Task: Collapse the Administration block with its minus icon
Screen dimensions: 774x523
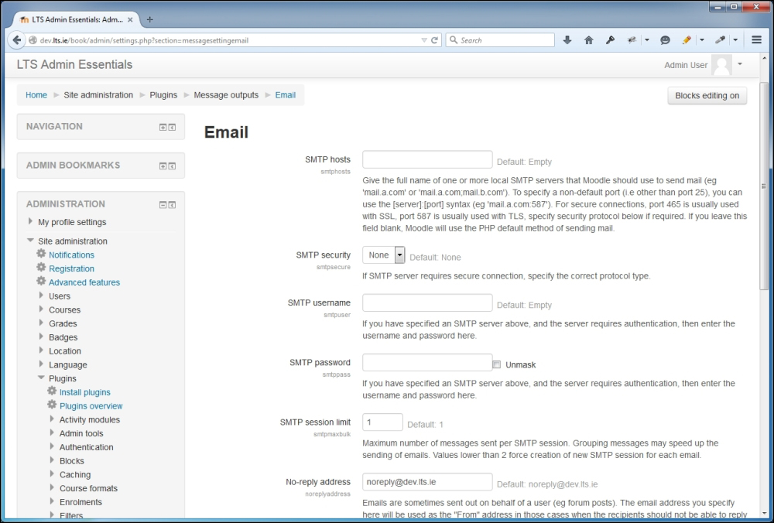Action: [x=163, y=205]
